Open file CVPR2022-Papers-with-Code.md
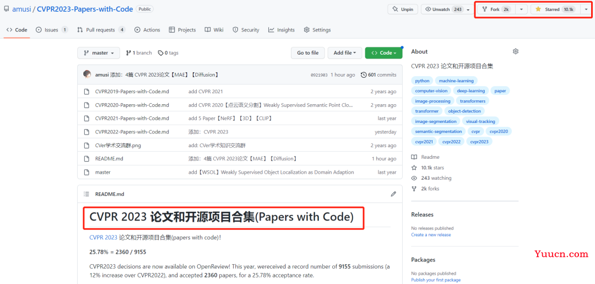Screen dimensions: 595x284 pos(132,132)
